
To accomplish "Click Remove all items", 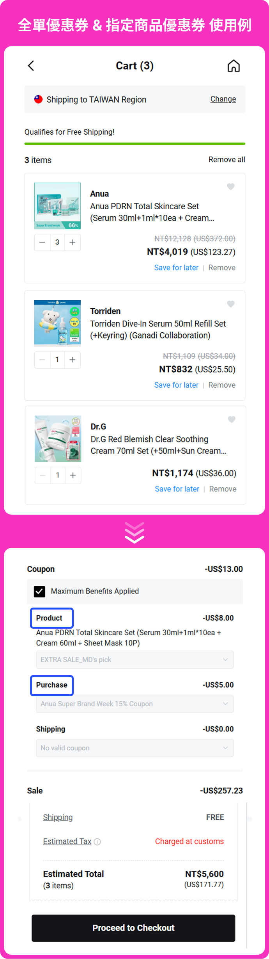I will (x=227, y=160).
